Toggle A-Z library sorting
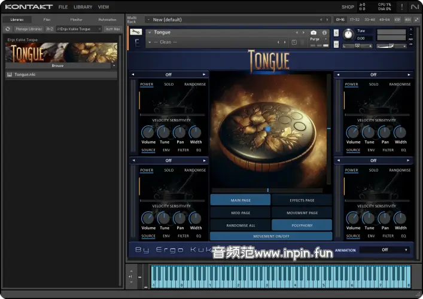Image resolution: width=423 pixels, height=299 pixels. pyautogui.click(x=50, y=29)
